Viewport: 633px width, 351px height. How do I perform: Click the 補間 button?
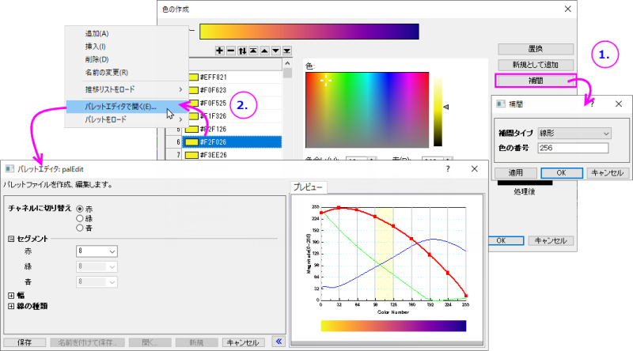(536, 81)
